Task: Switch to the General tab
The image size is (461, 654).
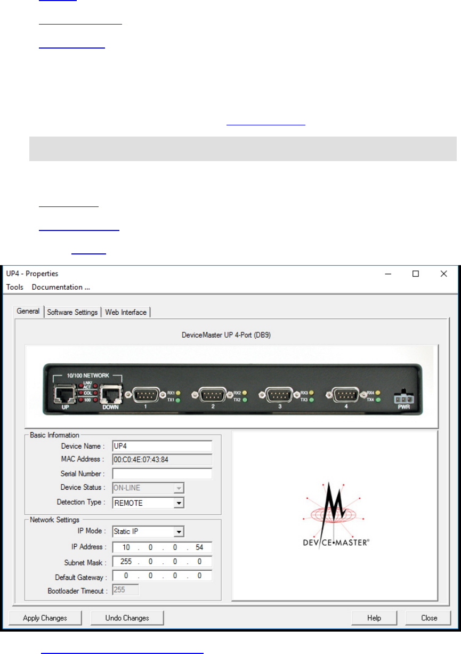Action: (28, 312)
